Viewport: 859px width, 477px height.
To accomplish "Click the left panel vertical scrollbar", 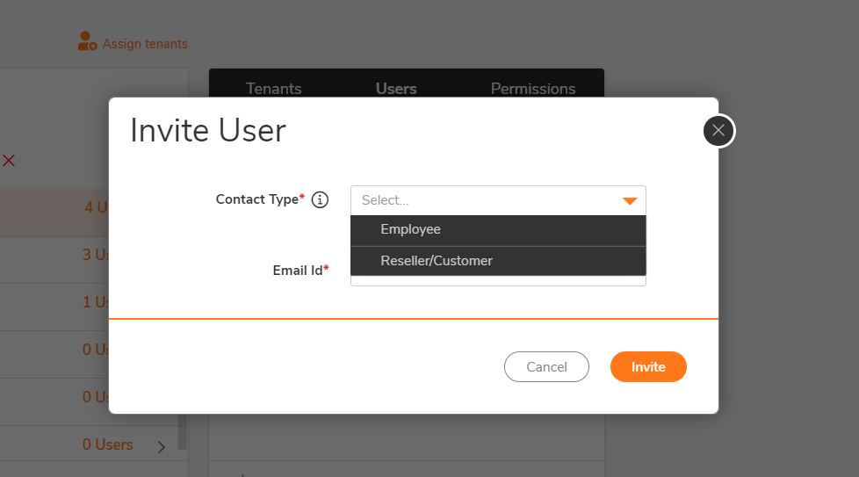I will coord(183,430).
